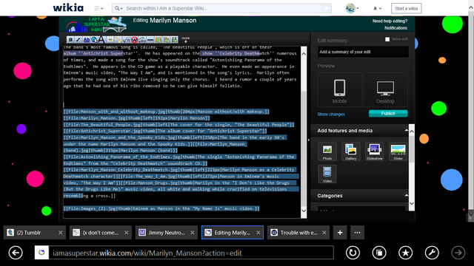Close the Trouble with e... tab
This screenshot has width=474, height=266.
click(x=324, y=233)
